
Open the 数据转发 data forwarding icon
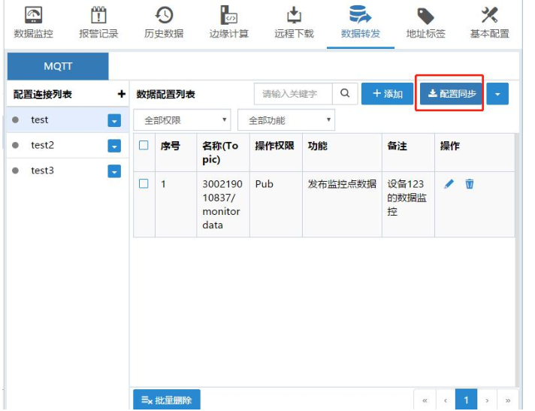tap(361, 14)
